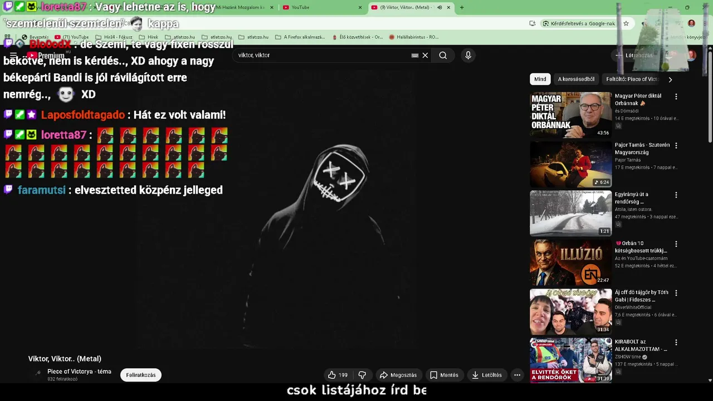
Task: Open the on-screen keyboard icon in search box
Action: (415, 55)
